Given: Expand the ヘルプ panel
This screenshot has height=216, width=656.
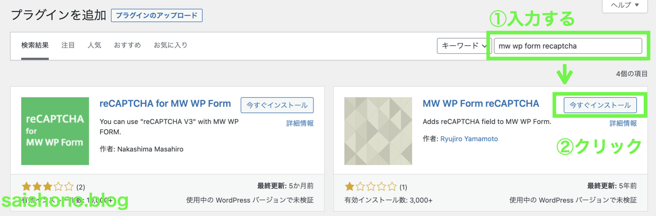Looking at the screenshot, I should click(624, 5).
